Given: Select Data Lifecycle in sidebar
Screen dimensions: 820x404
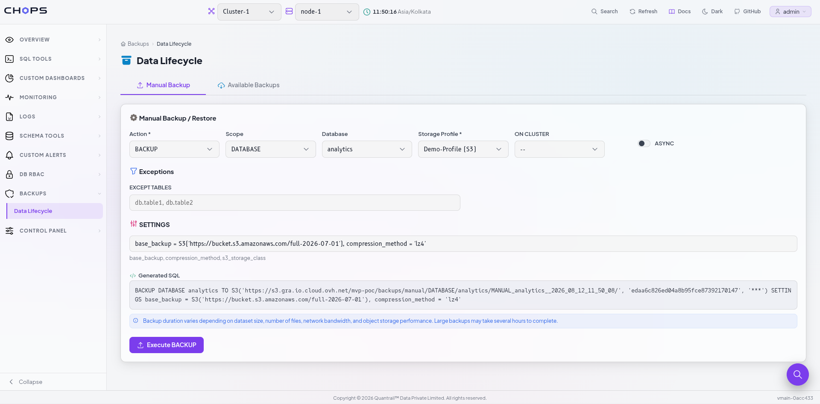Looking at the screenshot, I should 55,211.
